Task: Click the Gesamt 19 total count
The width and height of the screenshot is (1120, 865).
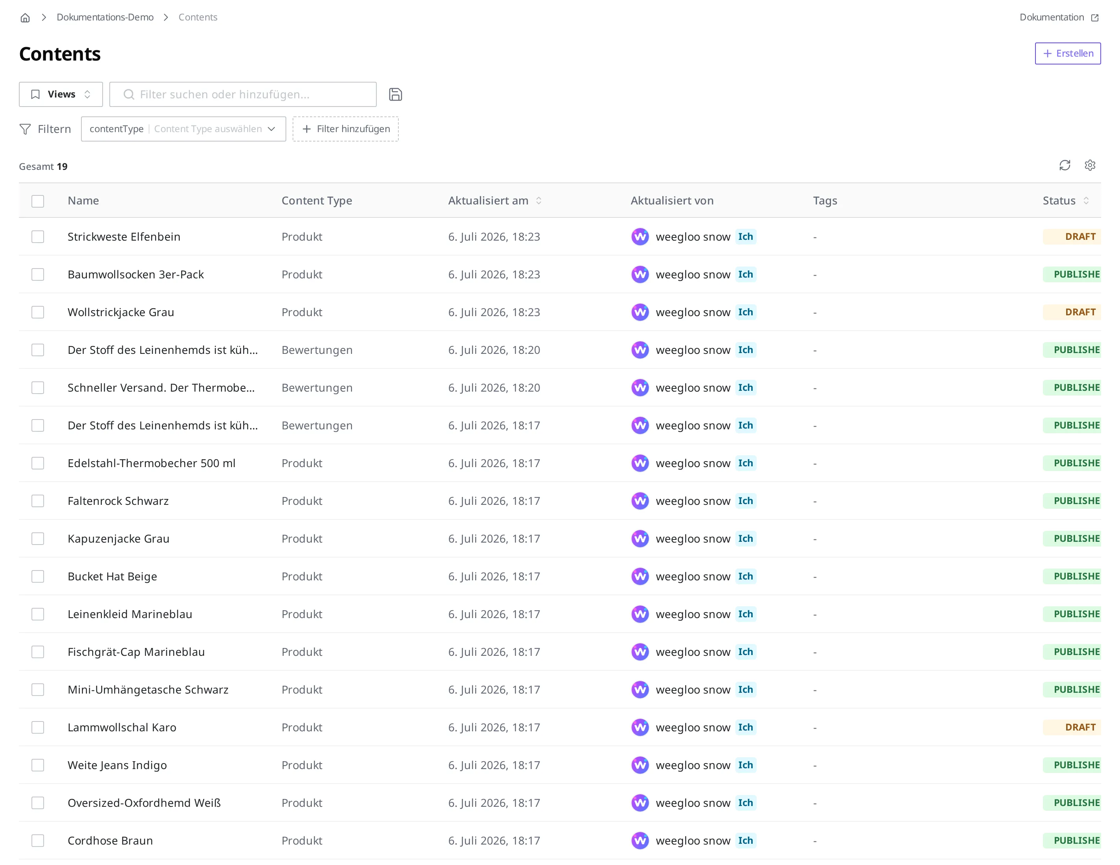Action: [x=43, y=166]
